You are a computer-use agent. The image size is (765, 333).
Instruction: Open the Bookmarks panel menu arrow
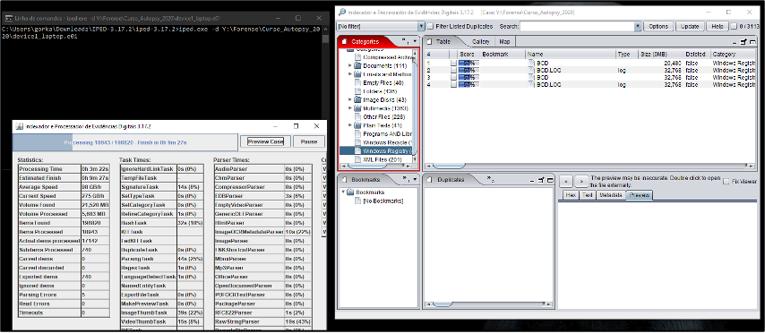pyautogui.click(x=415, y=180)
